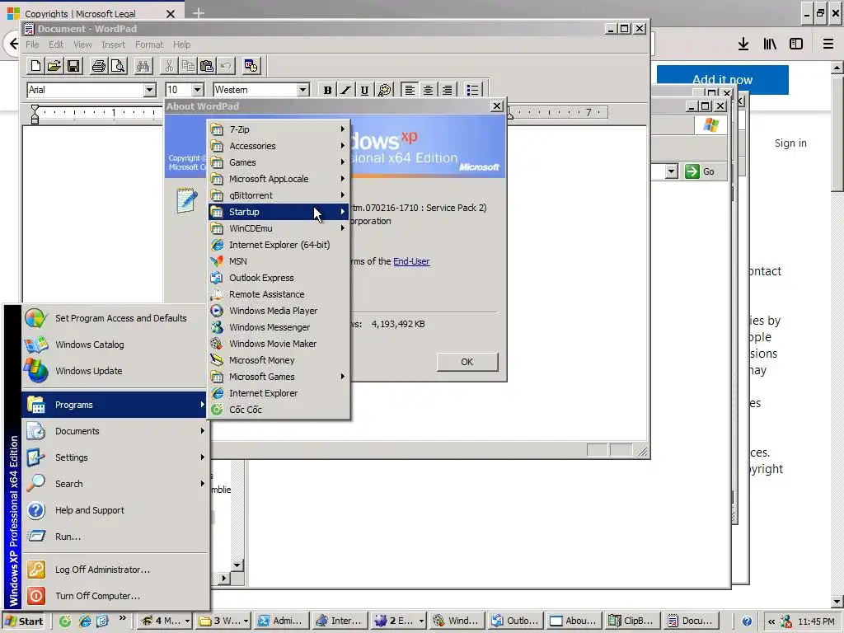Image resolution: width=844 pixels, height=633 pixels.
Task: Select Center alignment in WordPad format bar
Action: [428, 90]
